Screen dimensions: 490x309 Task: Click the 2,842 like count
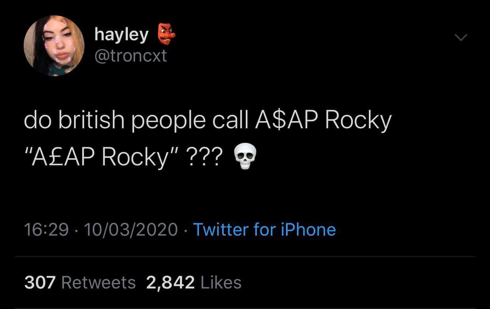click(x=170, y=283)
